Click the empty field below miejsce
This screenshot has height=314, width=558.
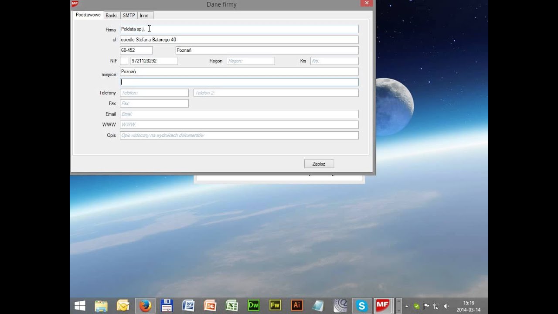pyautogui.click(x=239, y=82)
